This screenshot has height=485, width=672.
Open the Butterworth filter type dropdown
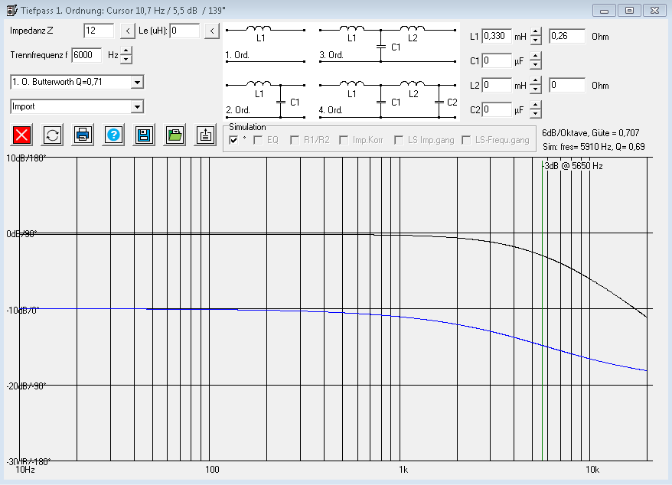click(x=137, y=82)
